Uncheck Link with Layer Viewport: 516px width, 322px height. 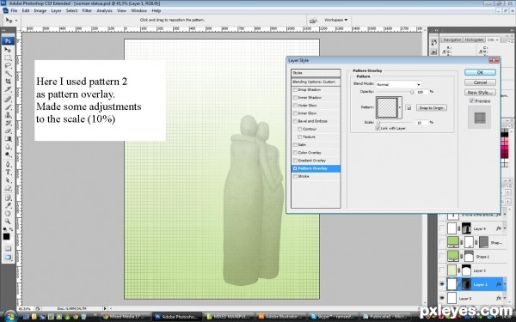378,129
